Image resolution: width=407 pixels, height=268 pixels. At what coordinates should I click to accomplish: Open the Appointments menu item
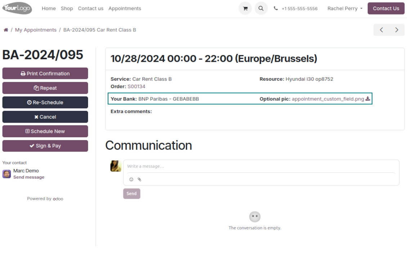tap(125, 9)
